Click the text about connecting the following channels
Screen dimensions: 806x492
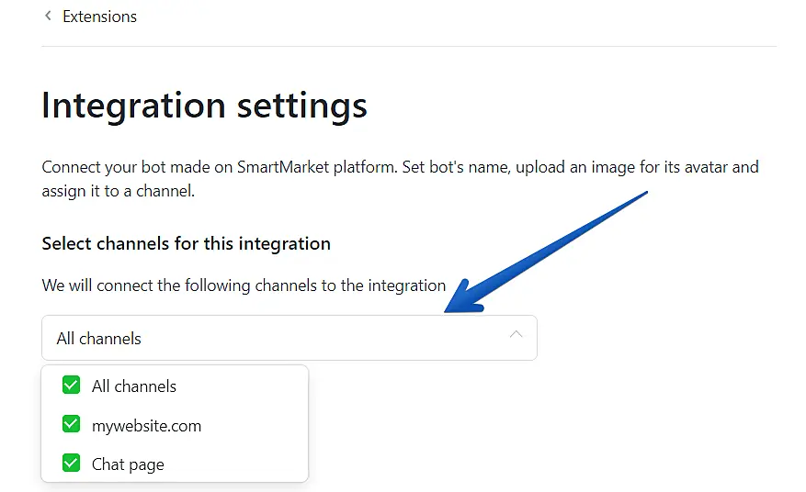244,285
